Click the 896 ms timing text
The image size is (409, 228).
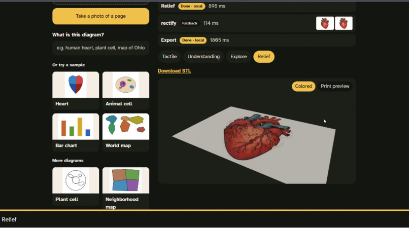(217, 6)
